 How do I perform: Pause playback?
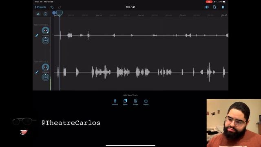point(223,7)
